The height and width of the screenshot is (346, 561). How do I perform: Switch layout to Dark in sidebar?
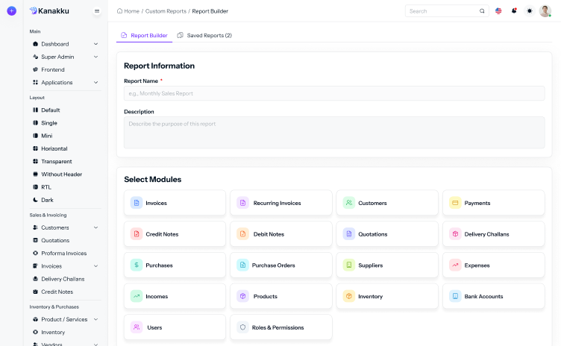(x=46, y=200)
